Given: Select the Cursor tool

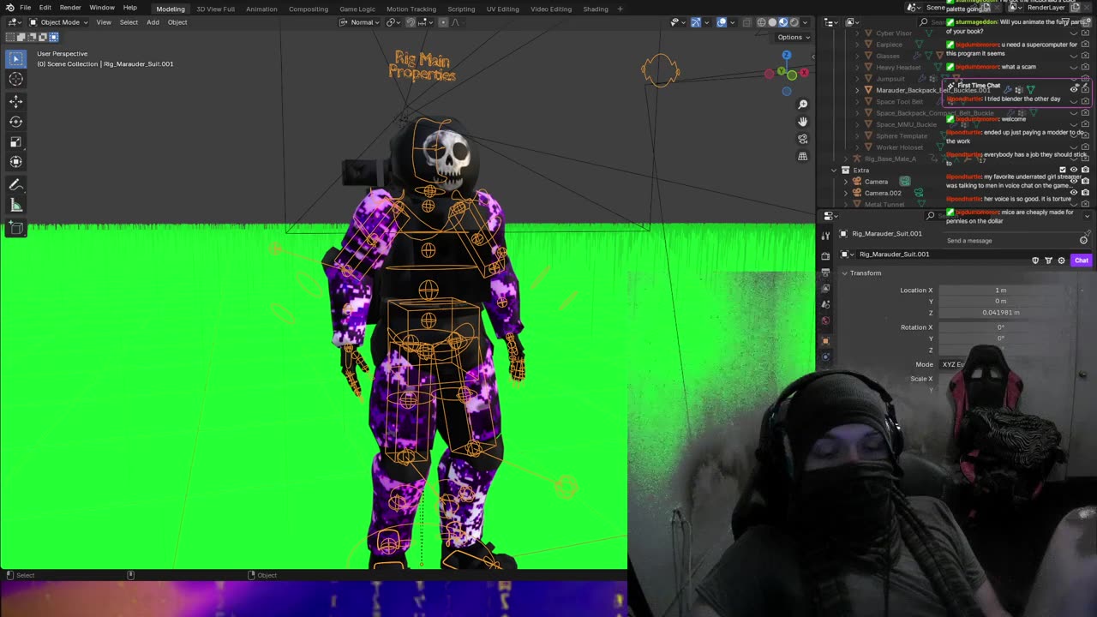Looking at the screenshot, I should pos(15,79).
